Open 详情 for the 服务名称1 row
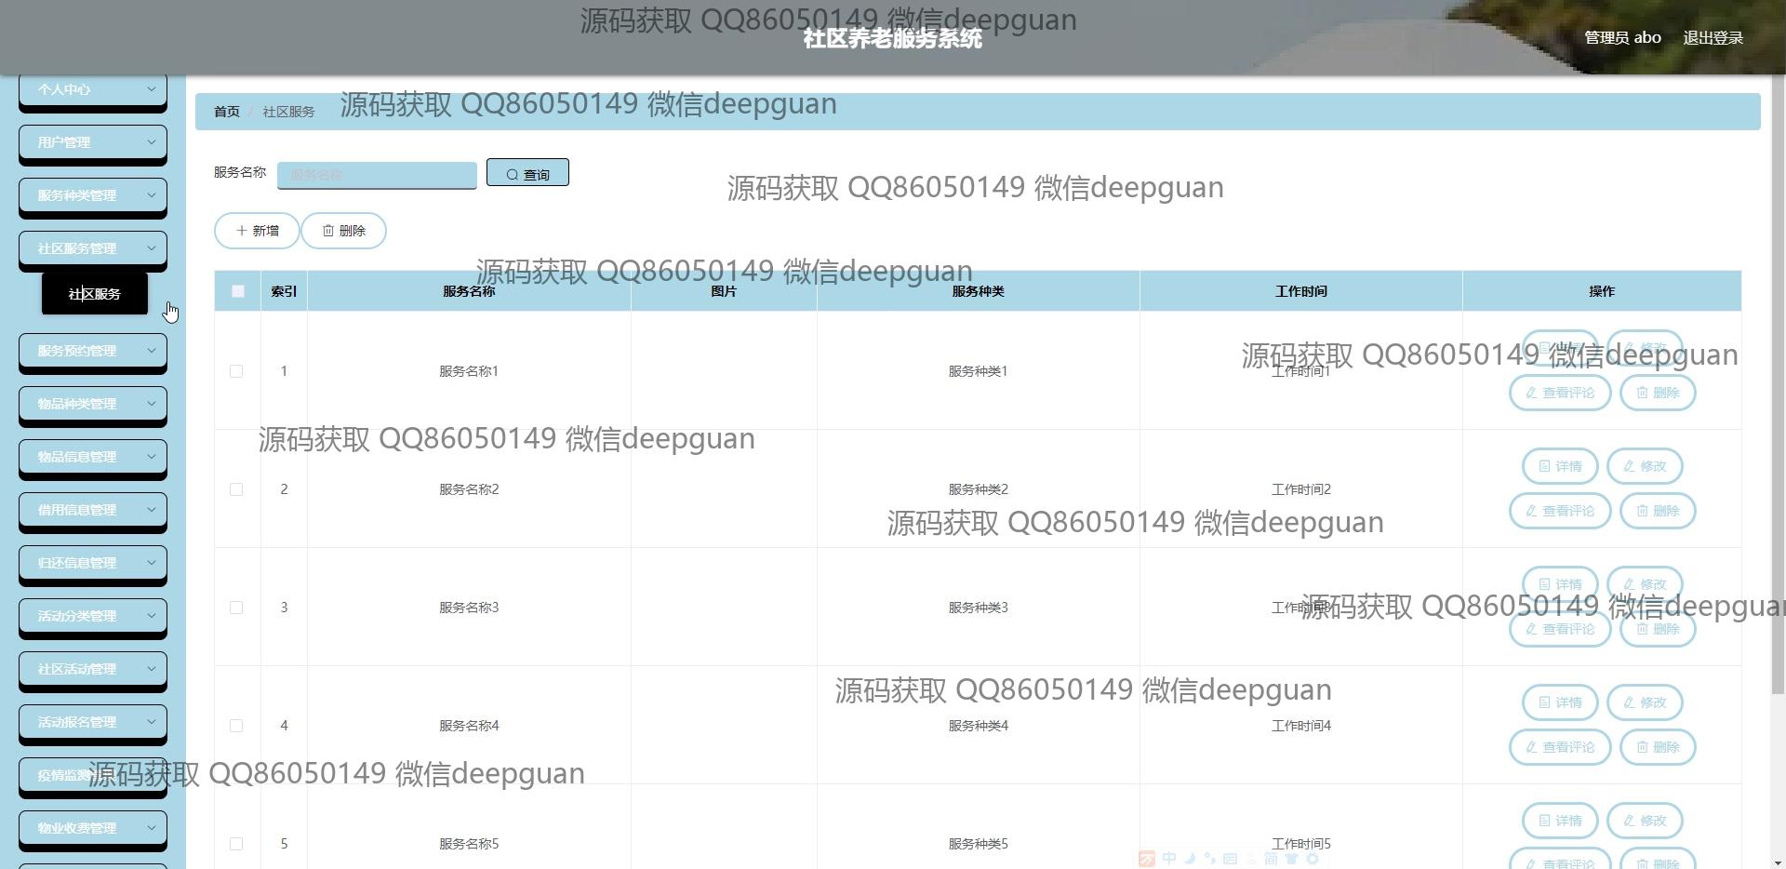Viewport: 1786px width, 869px height. [x=1560, y=348]
